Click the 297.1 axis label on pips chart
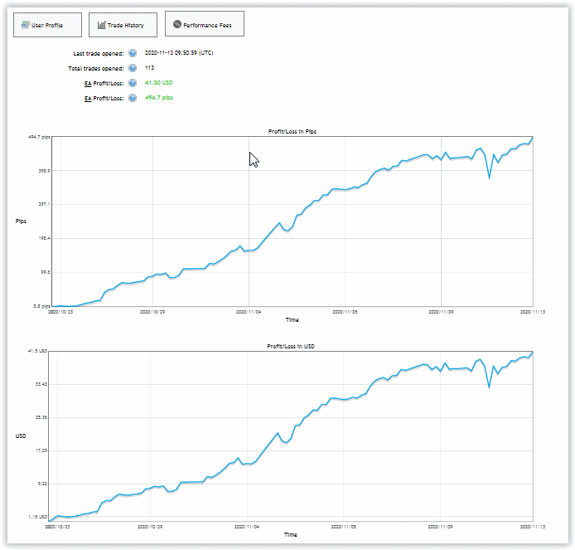Viewport: 575px width, 550px height. [45, 204]
